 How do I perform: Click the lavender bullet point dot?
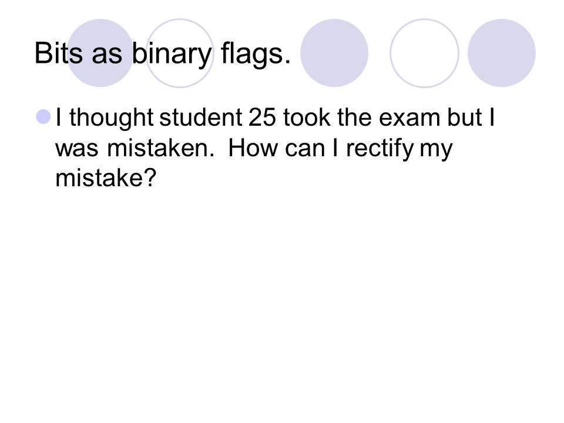pyautogui.click(x=43, y=117)
